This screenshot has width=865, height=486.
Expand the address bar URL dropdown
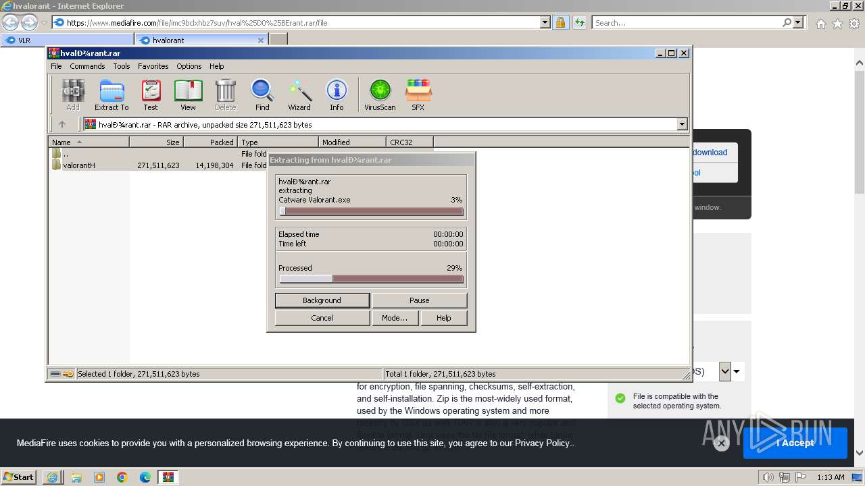(545, 22)
